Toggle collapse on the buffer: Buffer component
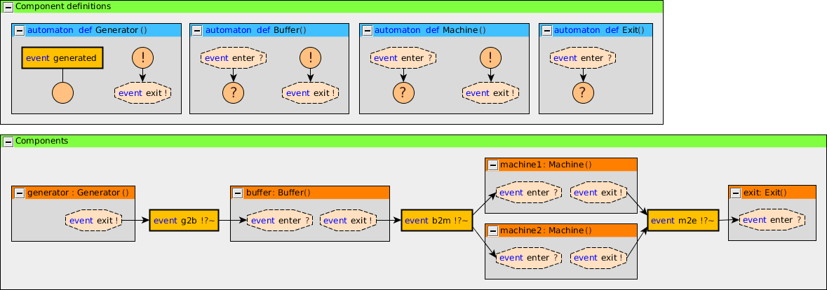 238,193
